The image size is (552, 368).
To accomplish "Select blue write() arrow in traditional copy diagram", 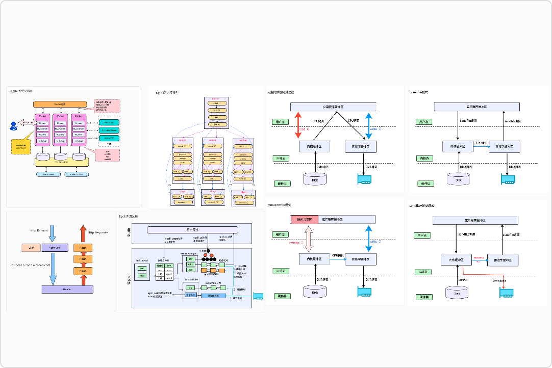I will tap(368, 126).
